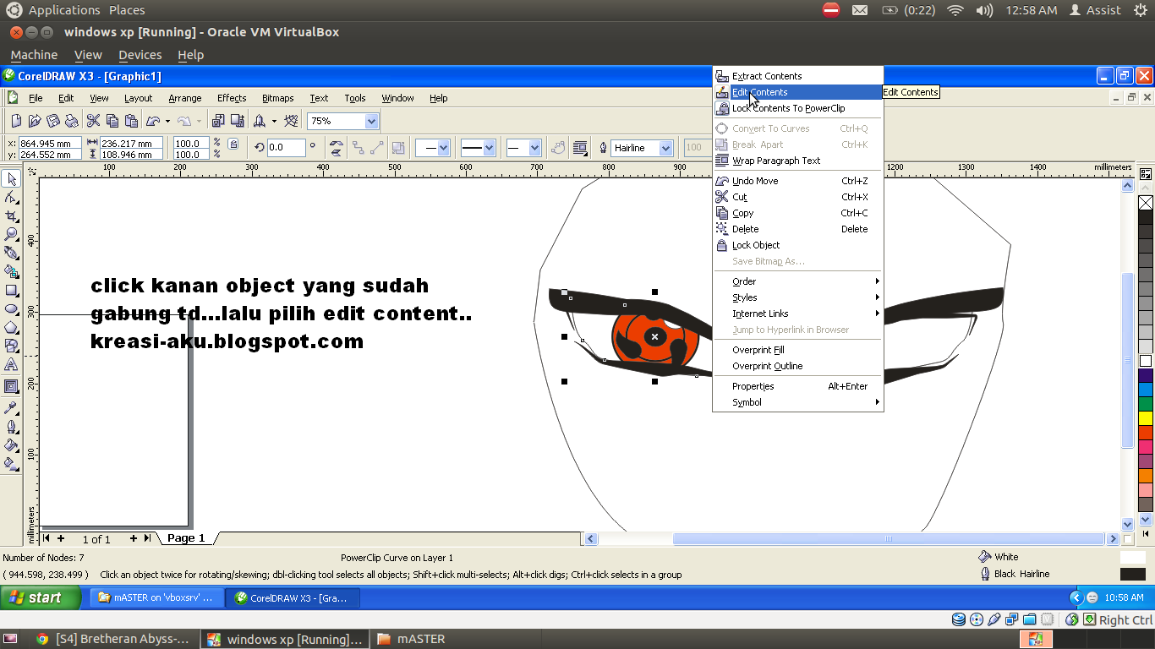
Task: Click the Open file icon
Action: click(x=34, y=121)
